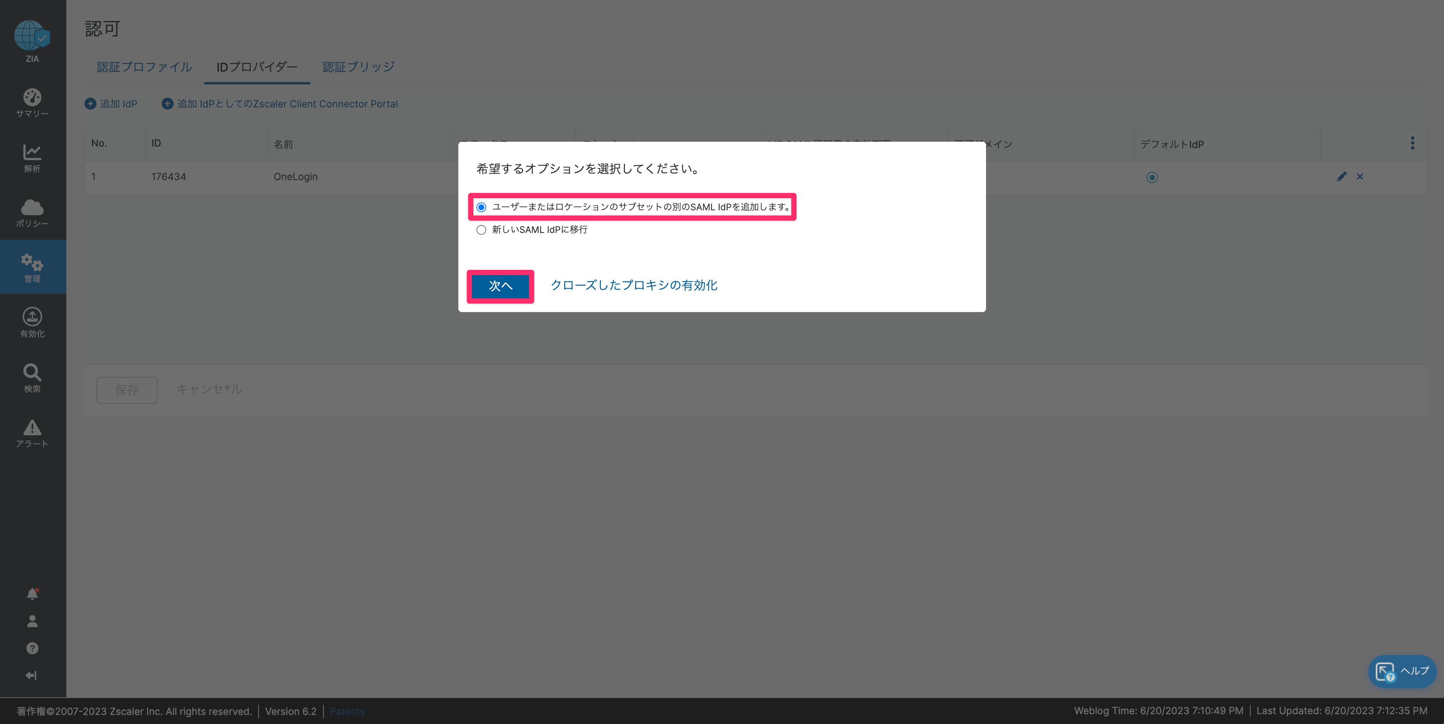Click the question mark help icon

pos(32,648)
